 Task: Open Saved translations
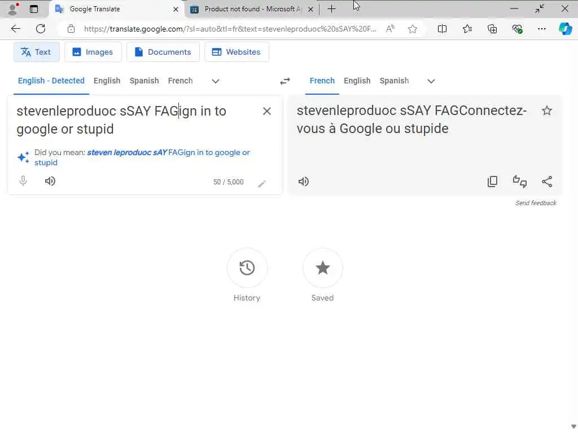pos(322,268)
